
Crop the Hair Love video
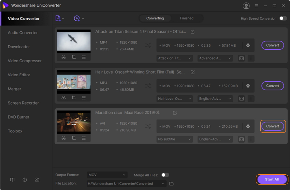(x=74, y=97)
